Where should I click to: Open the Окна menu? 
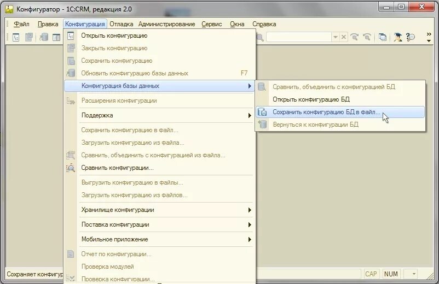click(237, 24)
